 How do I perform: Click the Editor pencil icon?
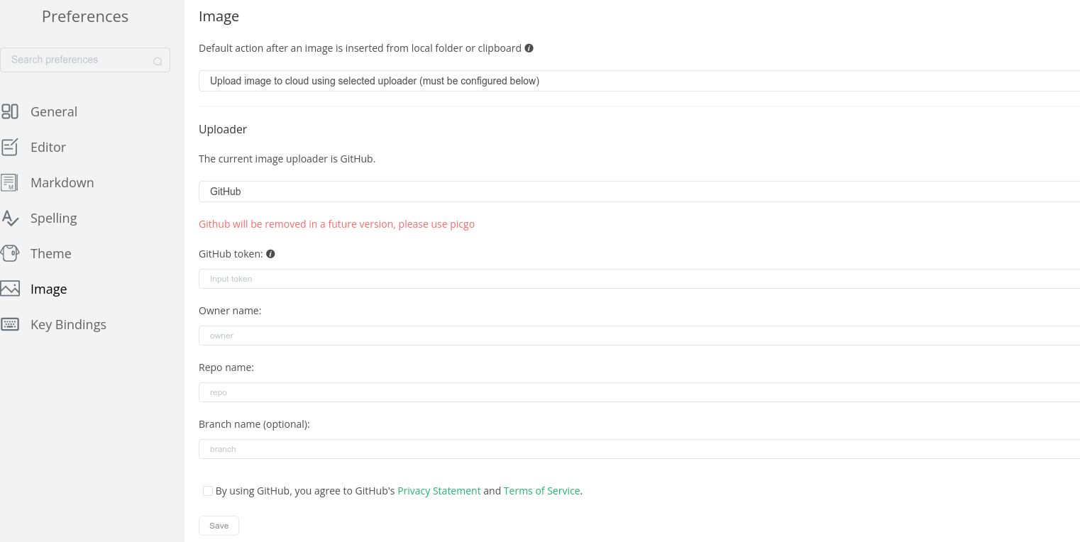pyautogui.click(x=10, y=147)
